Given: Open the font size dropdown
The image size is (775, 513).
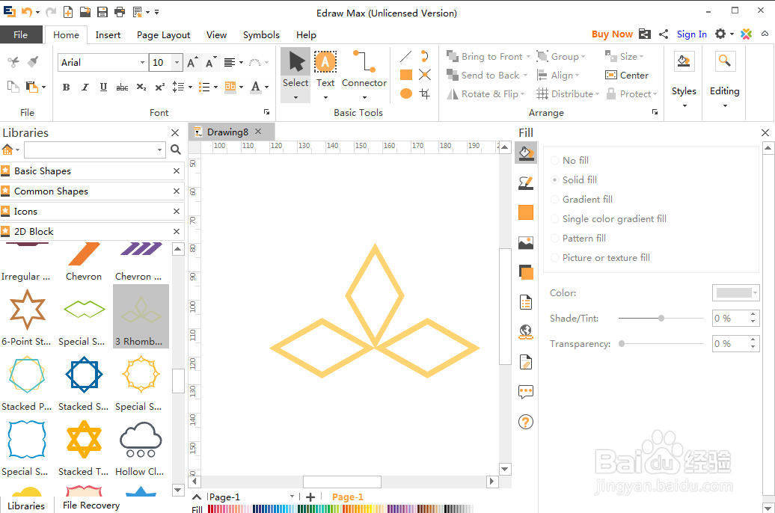Looking at the screenshot, I should [x=177, y=62].
